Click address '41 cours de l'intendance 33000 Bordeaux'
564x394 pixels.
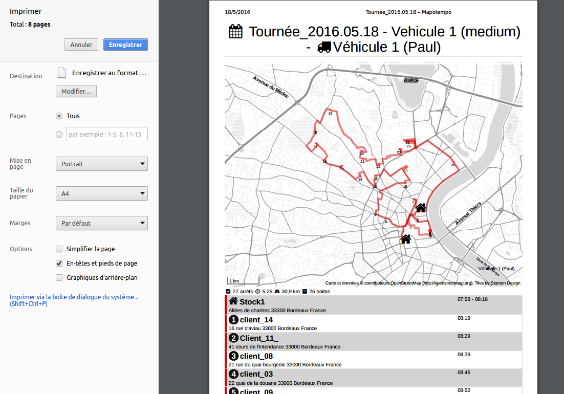click(x=284, y=346)
